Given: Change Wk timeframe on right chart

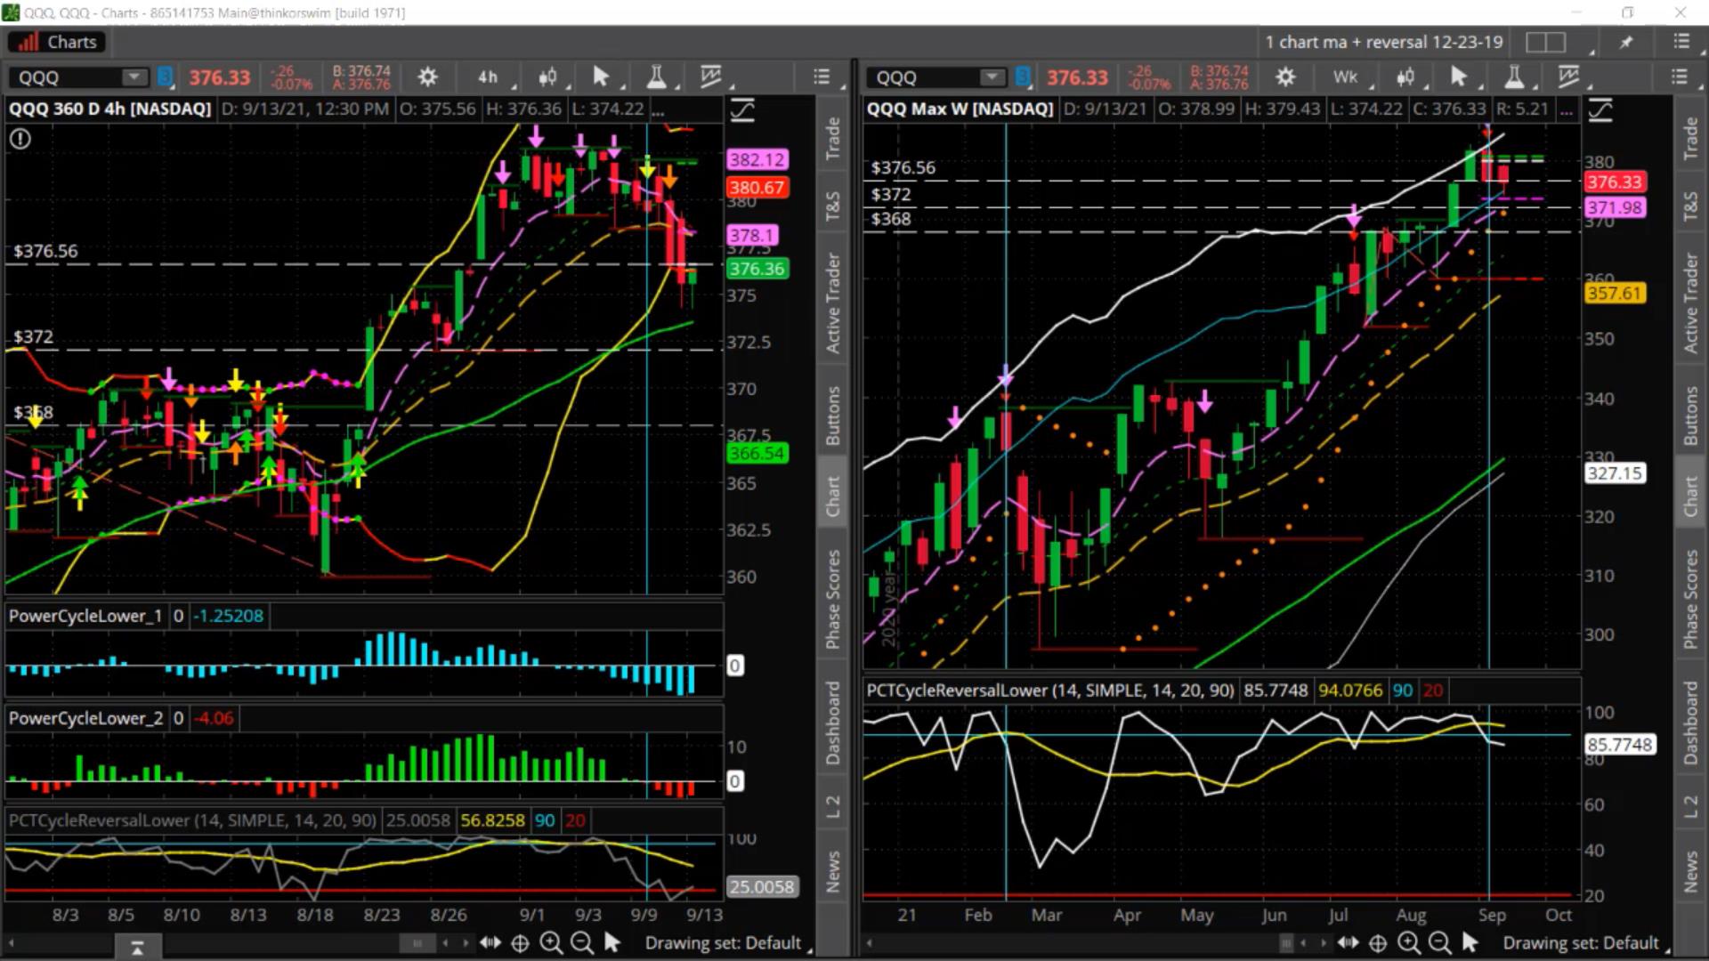Looking at the screenshot, I should coord(1346,77).
